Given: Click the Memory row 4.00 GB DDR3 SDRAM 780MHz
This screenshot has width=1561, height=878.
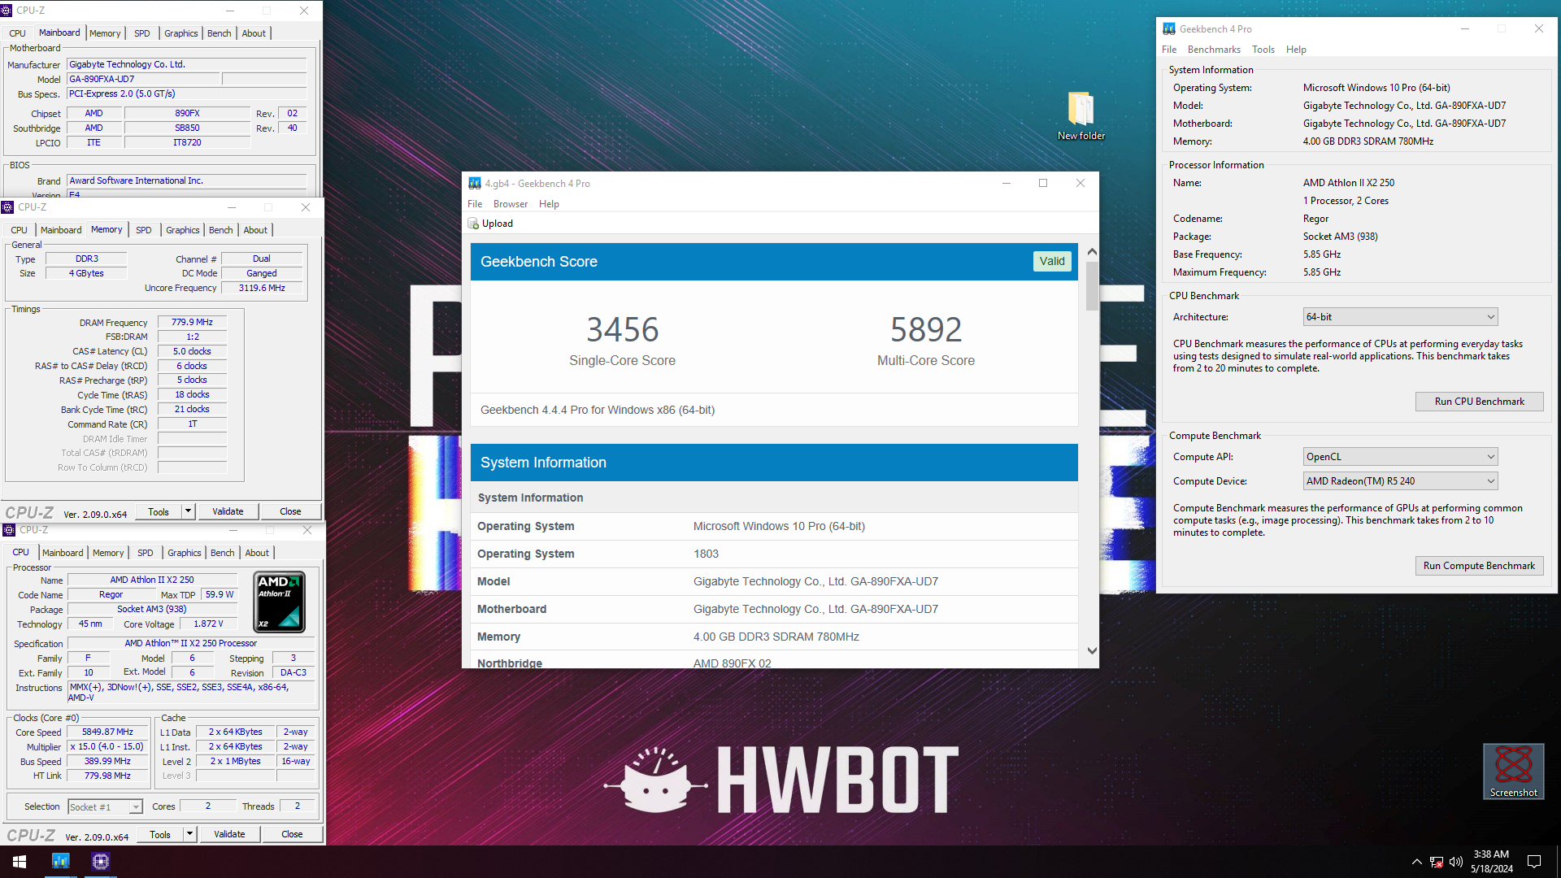Looking at the screenshot, I should click(x=774, y=637).
